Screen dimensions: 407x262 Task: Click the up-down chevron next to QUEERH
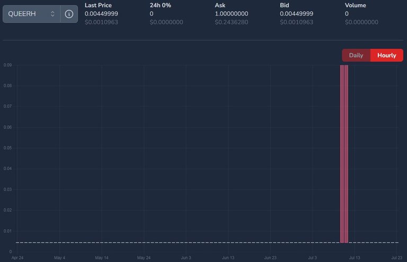[x=52, y=14]
